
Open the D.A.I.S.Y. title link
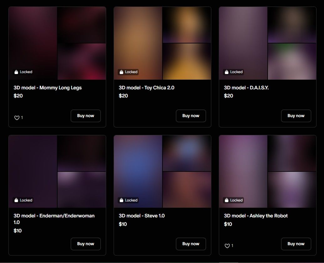tap(246, 88)
